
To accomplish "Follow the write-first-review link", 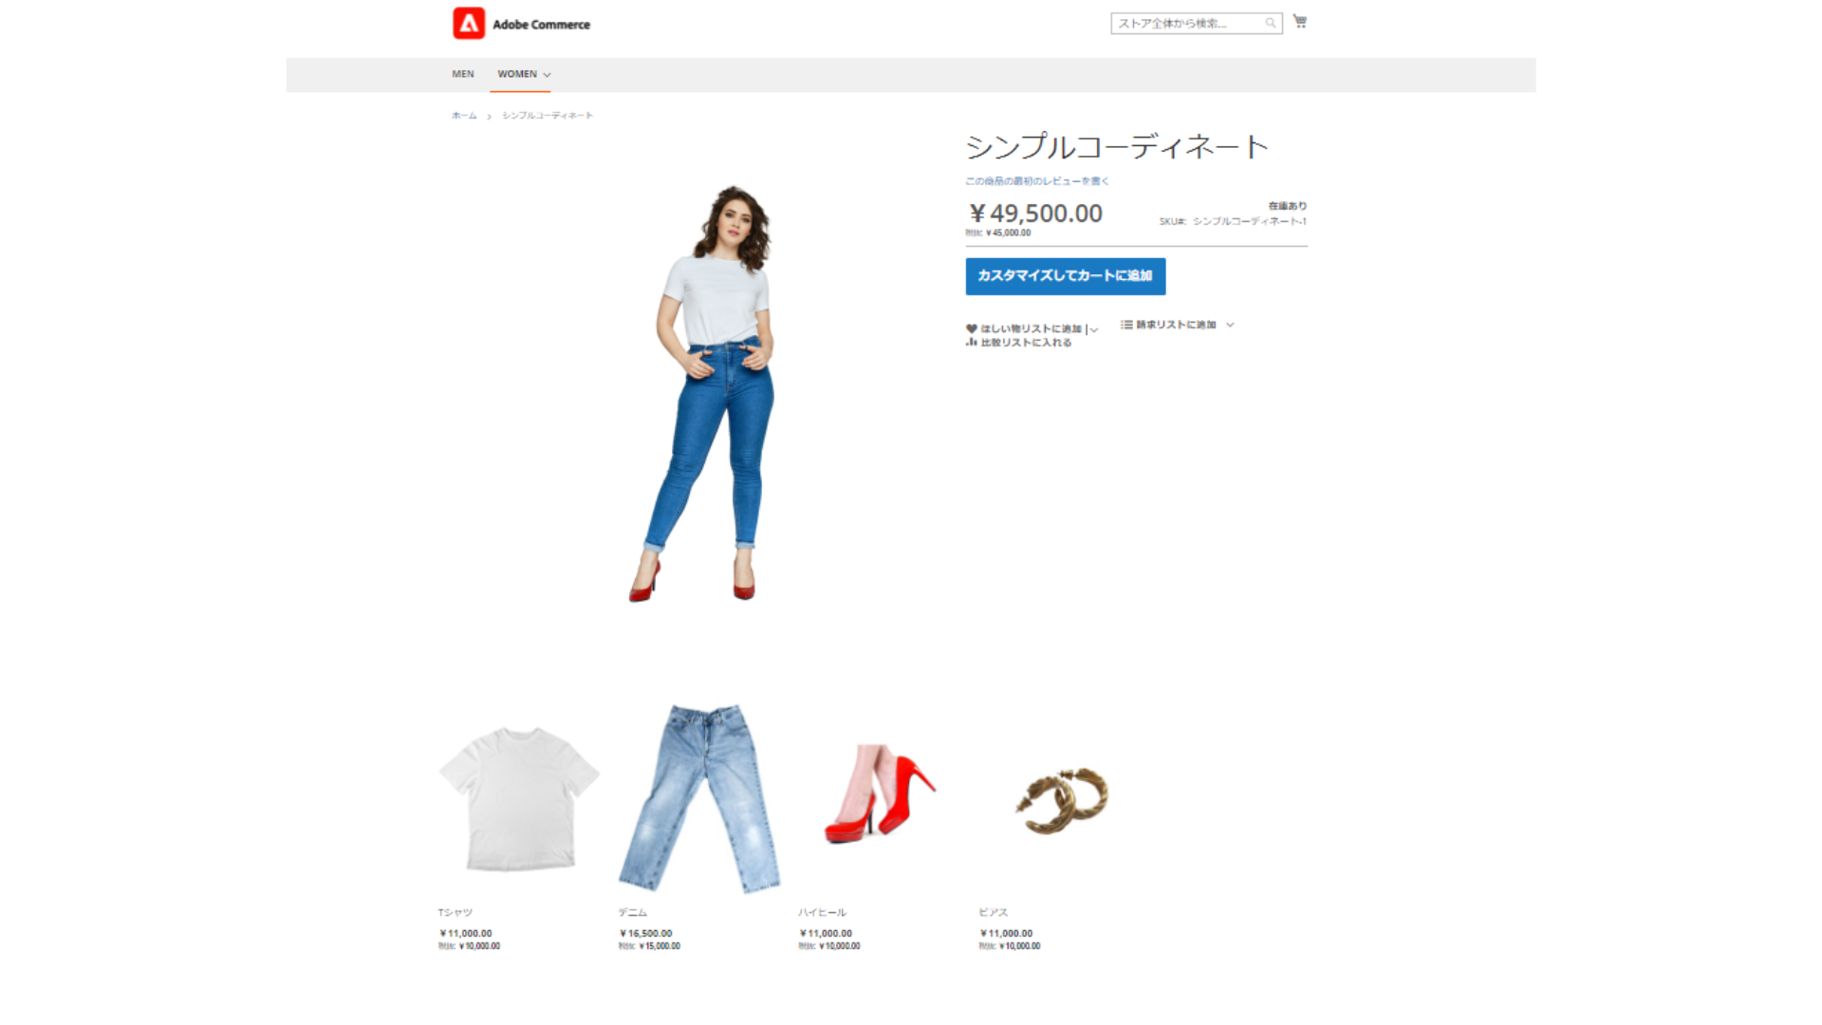I will (x=1036, y=180).
